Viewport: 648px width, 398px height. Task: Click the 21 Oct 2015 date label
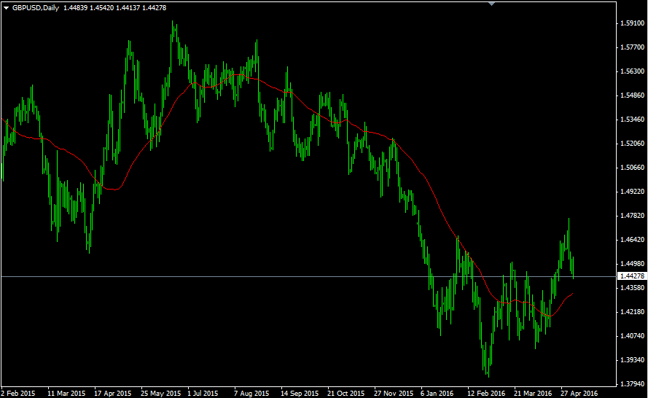346,393
